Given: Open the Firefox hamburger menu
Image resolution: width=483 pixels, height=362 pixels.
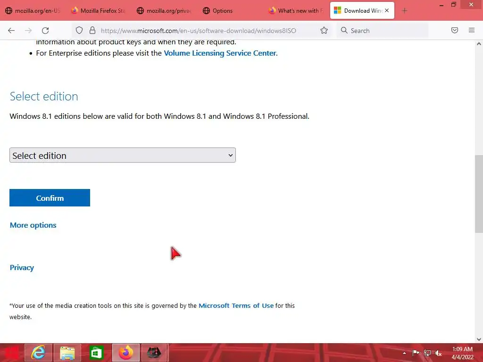Looking at the screenshot, I should (471, 30).
